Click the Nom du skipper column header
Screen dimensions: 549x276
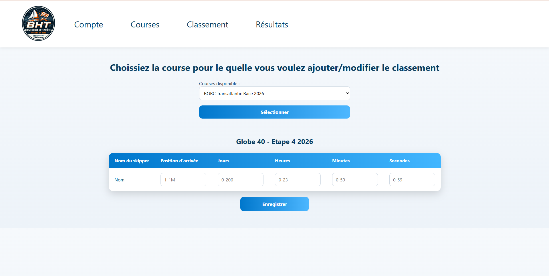coord(132,161)
